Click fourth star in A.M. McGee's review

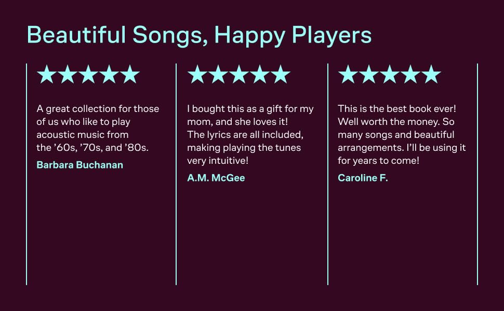coord(259,75)
